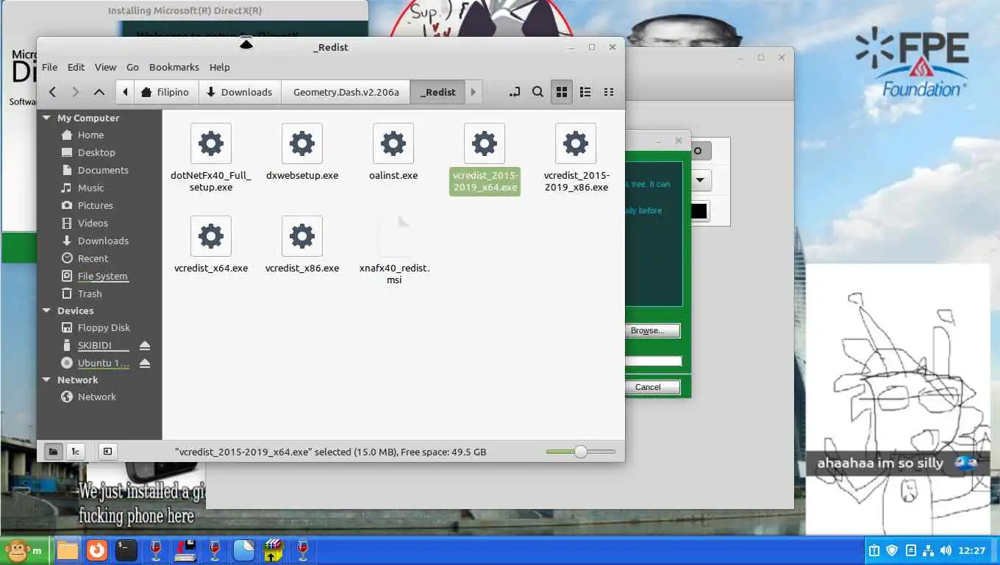1000x565 pixels.
Task: Switch to compact view
Action: [x=609, y=92]
